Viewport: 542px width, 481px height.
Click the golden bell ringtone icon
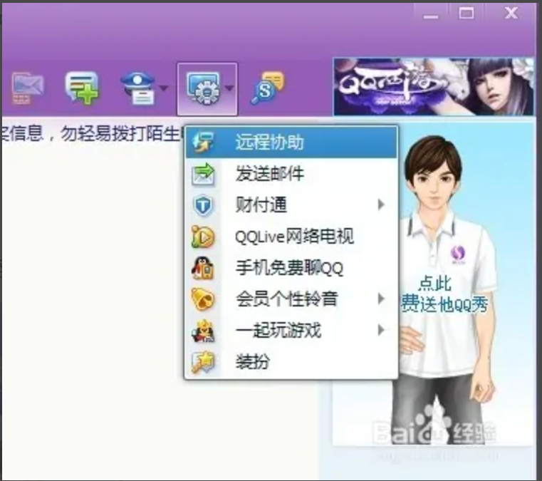click(x=203, y=299)
